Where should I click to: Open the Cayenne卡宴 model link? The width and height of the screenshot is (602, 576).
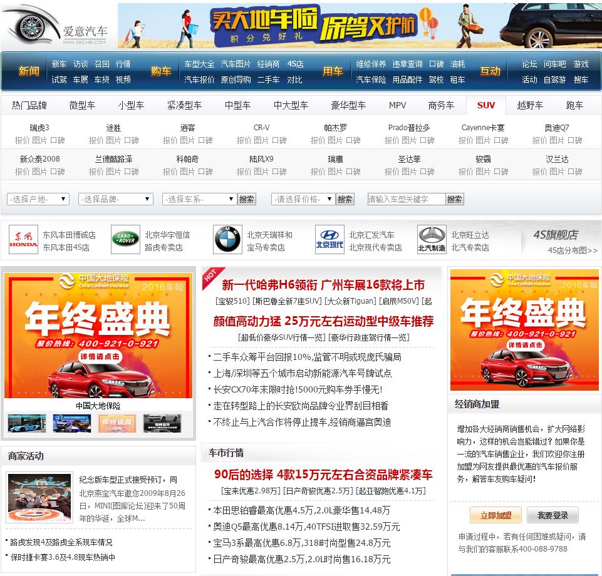tap(483, 128)
